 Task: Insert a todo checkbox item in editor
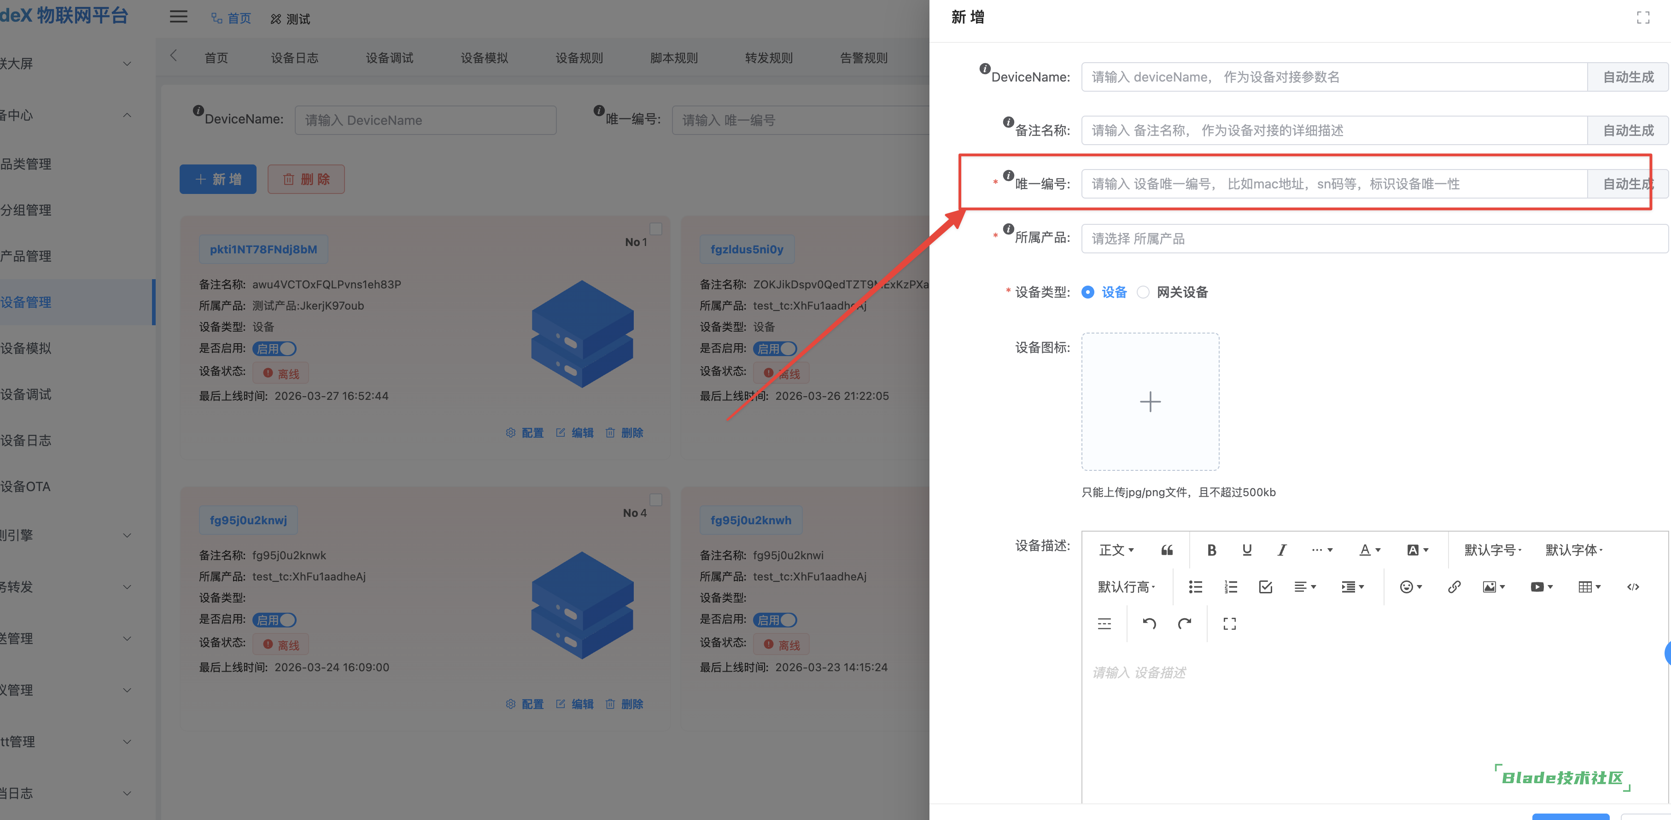[1265, 587]
